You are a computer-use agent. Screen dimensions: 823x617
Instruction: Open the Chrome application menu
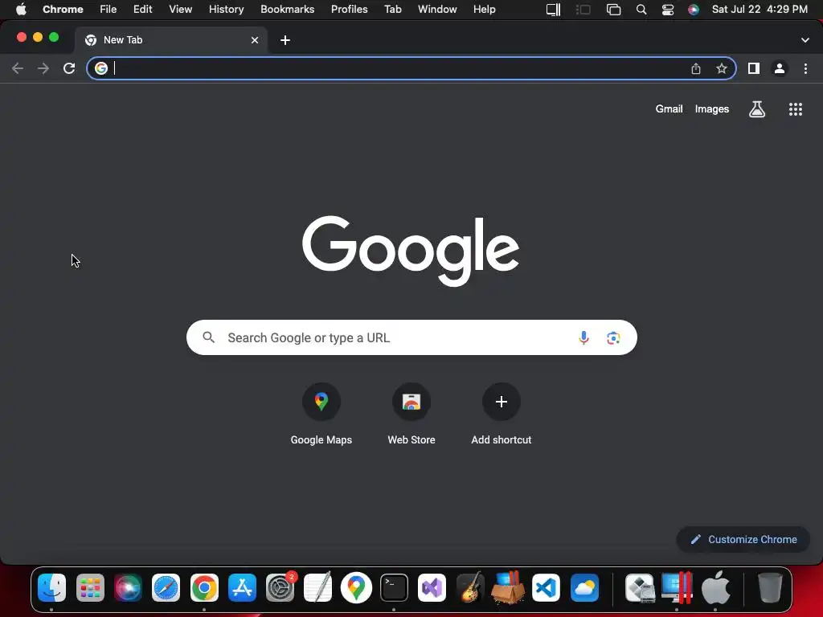[63, 10]
